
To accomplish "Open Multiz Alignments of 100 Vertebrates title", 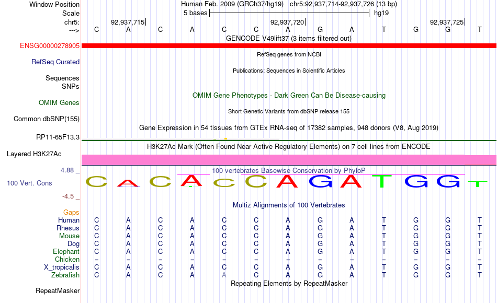I will pos(289,205).
